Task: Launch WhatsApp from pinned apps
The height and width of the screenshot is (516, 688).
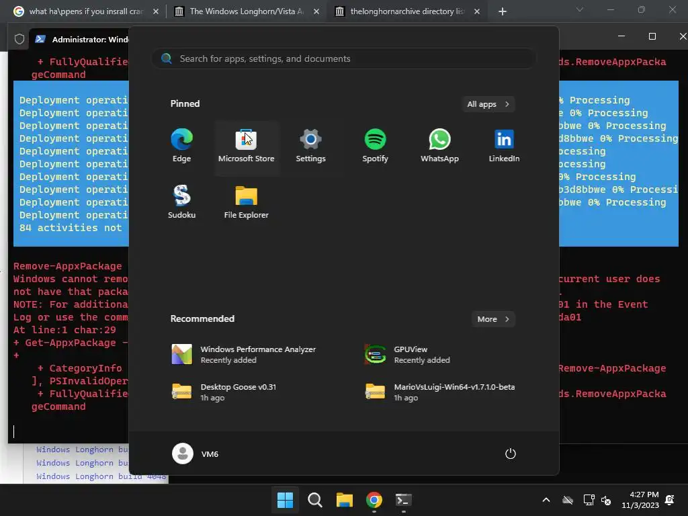Action: click(439, 146)
